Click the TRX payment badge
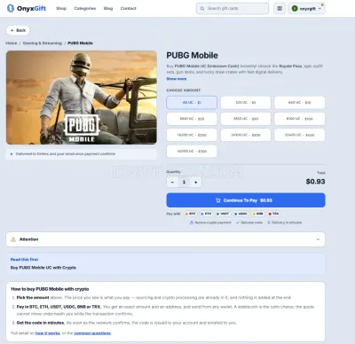Screen dimensions: 355x344 [273, 214]
